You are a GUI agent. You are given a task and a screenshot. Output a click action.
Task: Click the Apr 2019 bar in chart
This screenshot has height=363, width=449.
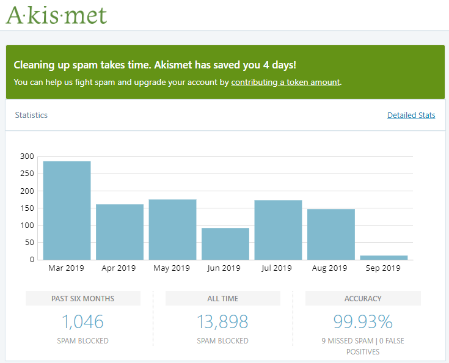[120, 232]
